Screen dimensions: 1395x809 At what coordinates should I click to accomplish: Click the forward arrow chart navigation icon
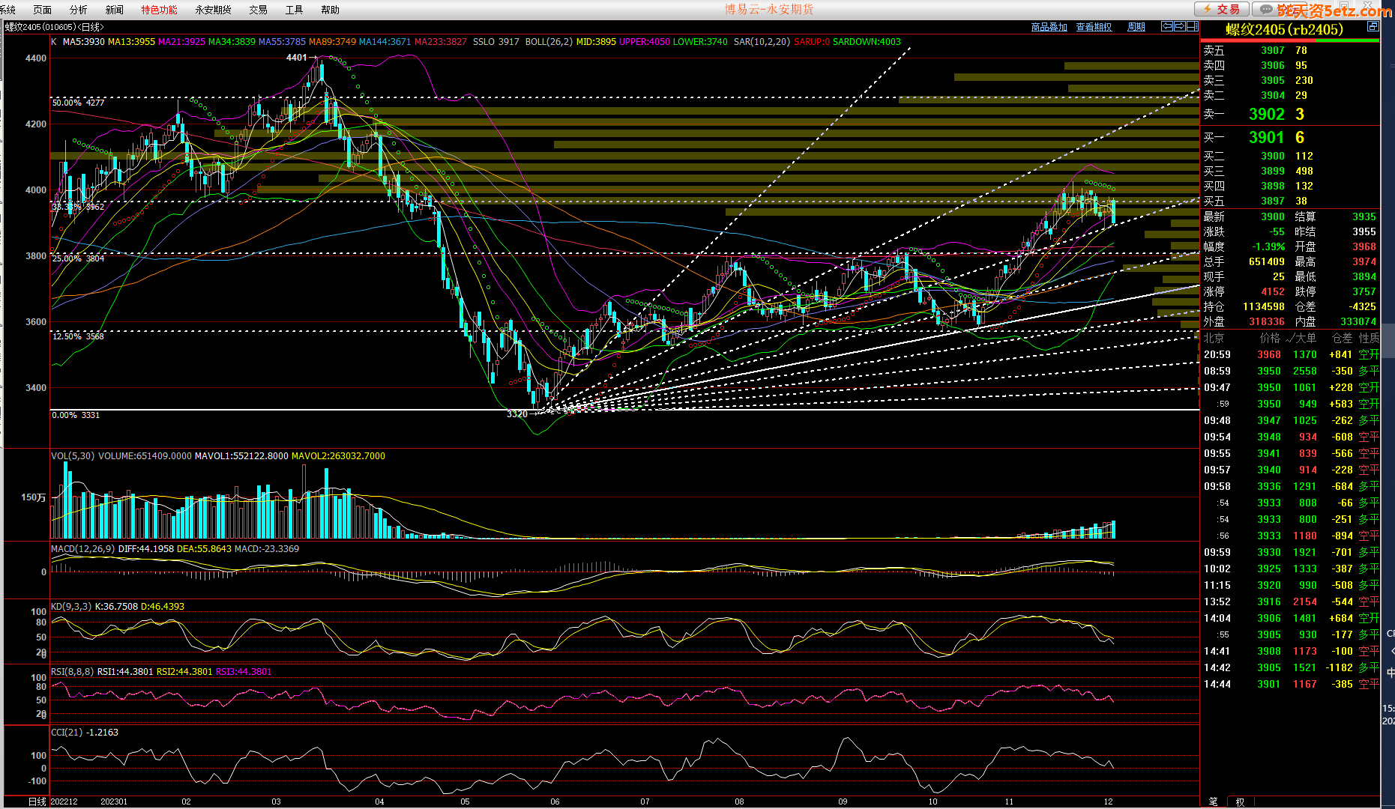click(1179, 26)
